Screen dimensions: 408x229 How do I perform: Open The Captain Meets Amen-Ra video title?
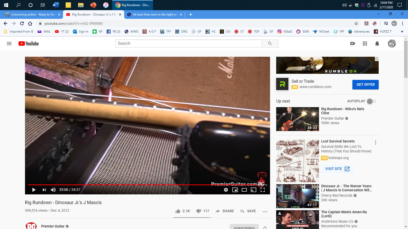(344, 214)
